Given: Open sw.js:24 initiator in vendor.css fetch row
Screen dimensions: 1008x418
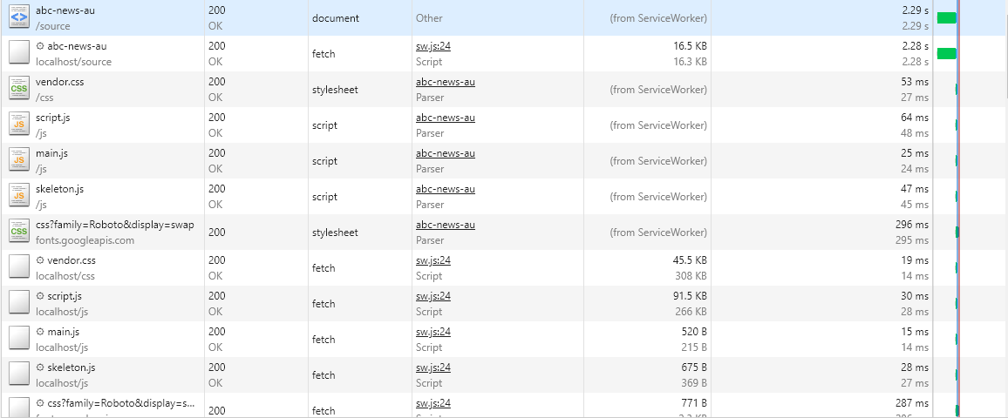Looking at the screenshot, I should [x=433, y=260].
